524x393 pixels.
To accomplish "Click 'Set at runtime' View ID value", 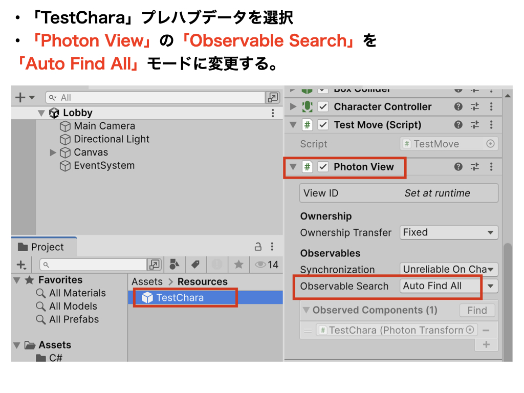I will [437, 193].
